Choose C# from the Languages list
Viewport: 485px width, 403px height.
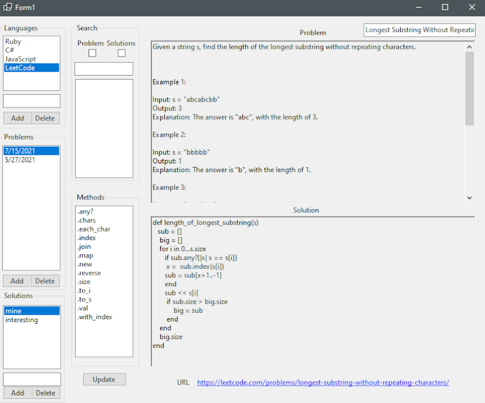tap(9, 51)
